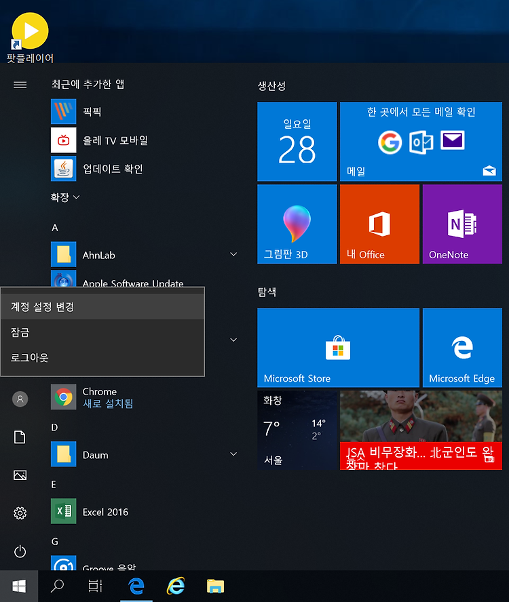Select 계정 설정 변경 menu item

[x=102, y=306]
